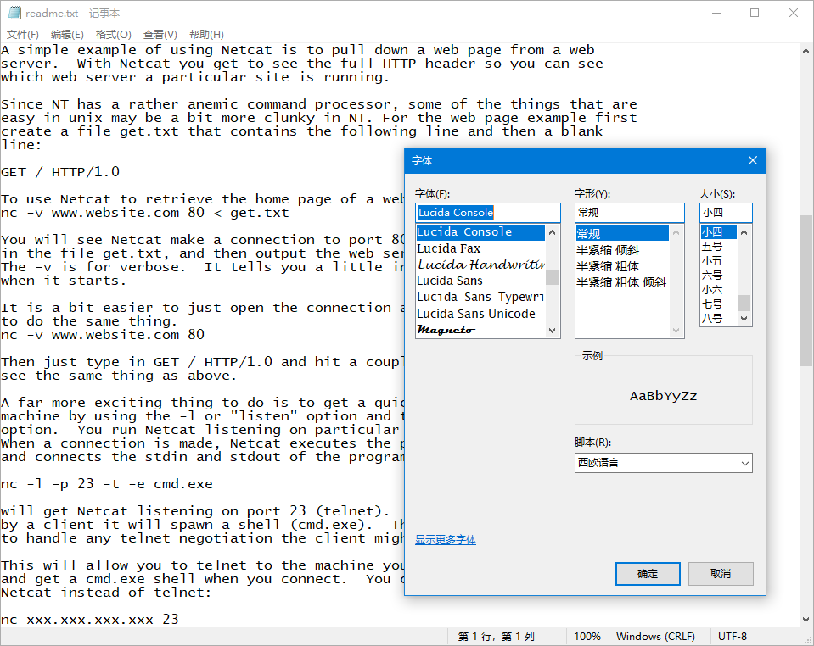Open the 文件(F) menu
814x646 pixels.
tap(22, 35)
